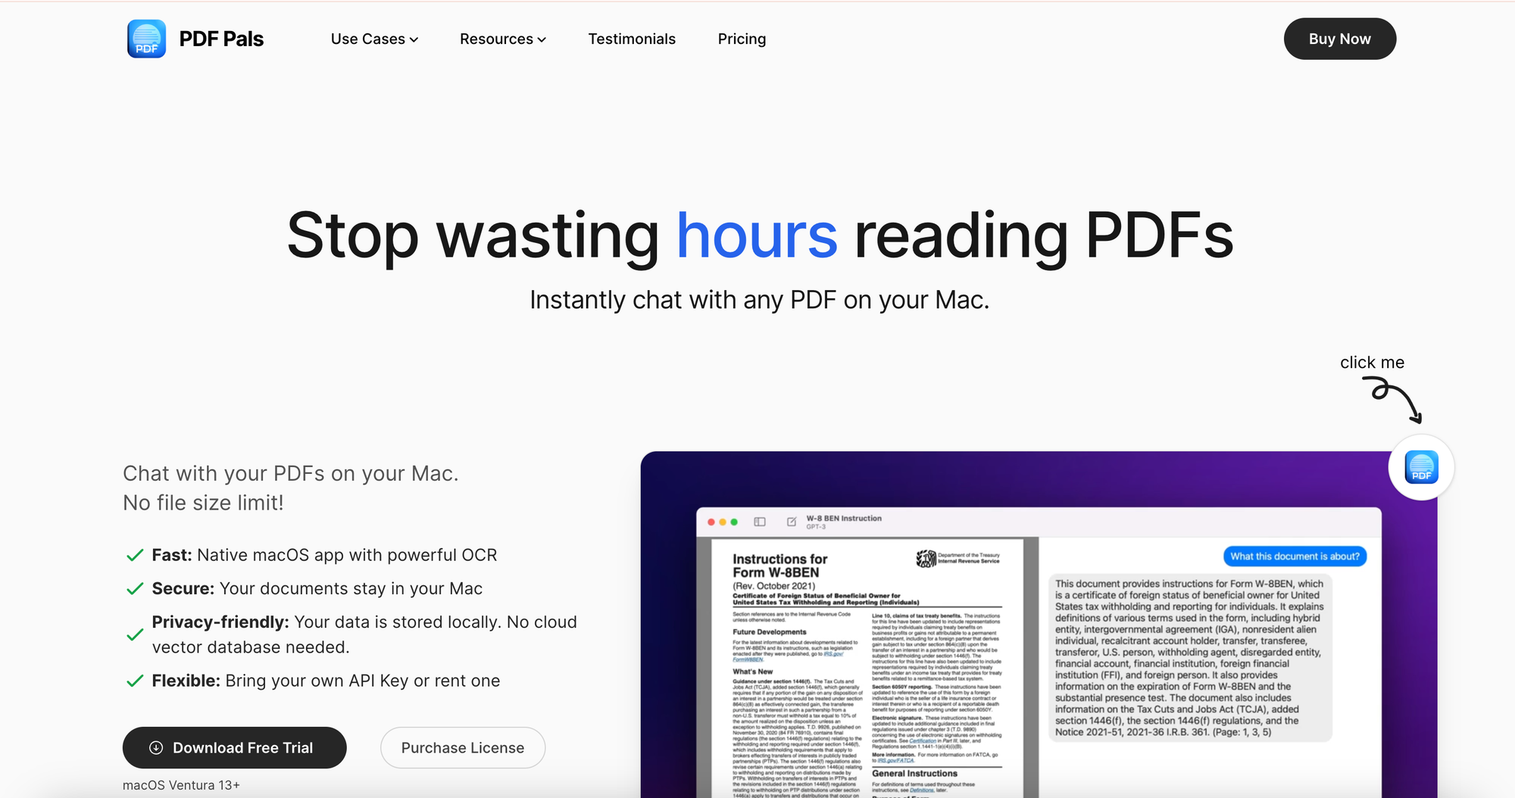
Task: Click the green checkmark next to Fast
Action: click(x=135, y=555)
